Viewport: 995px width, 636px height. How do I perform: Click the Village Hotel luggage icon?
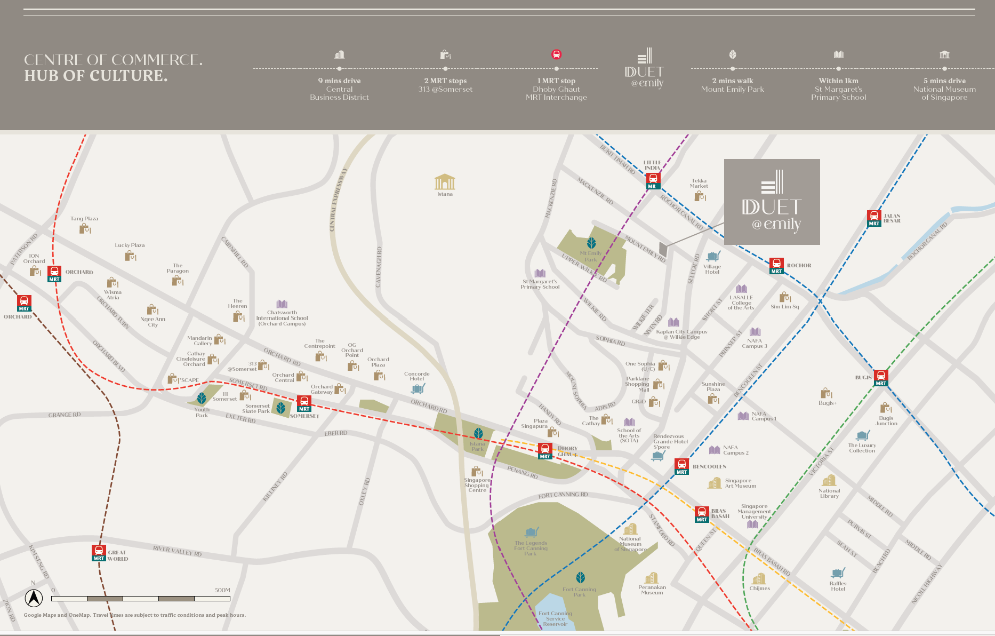tap(713, 256)
